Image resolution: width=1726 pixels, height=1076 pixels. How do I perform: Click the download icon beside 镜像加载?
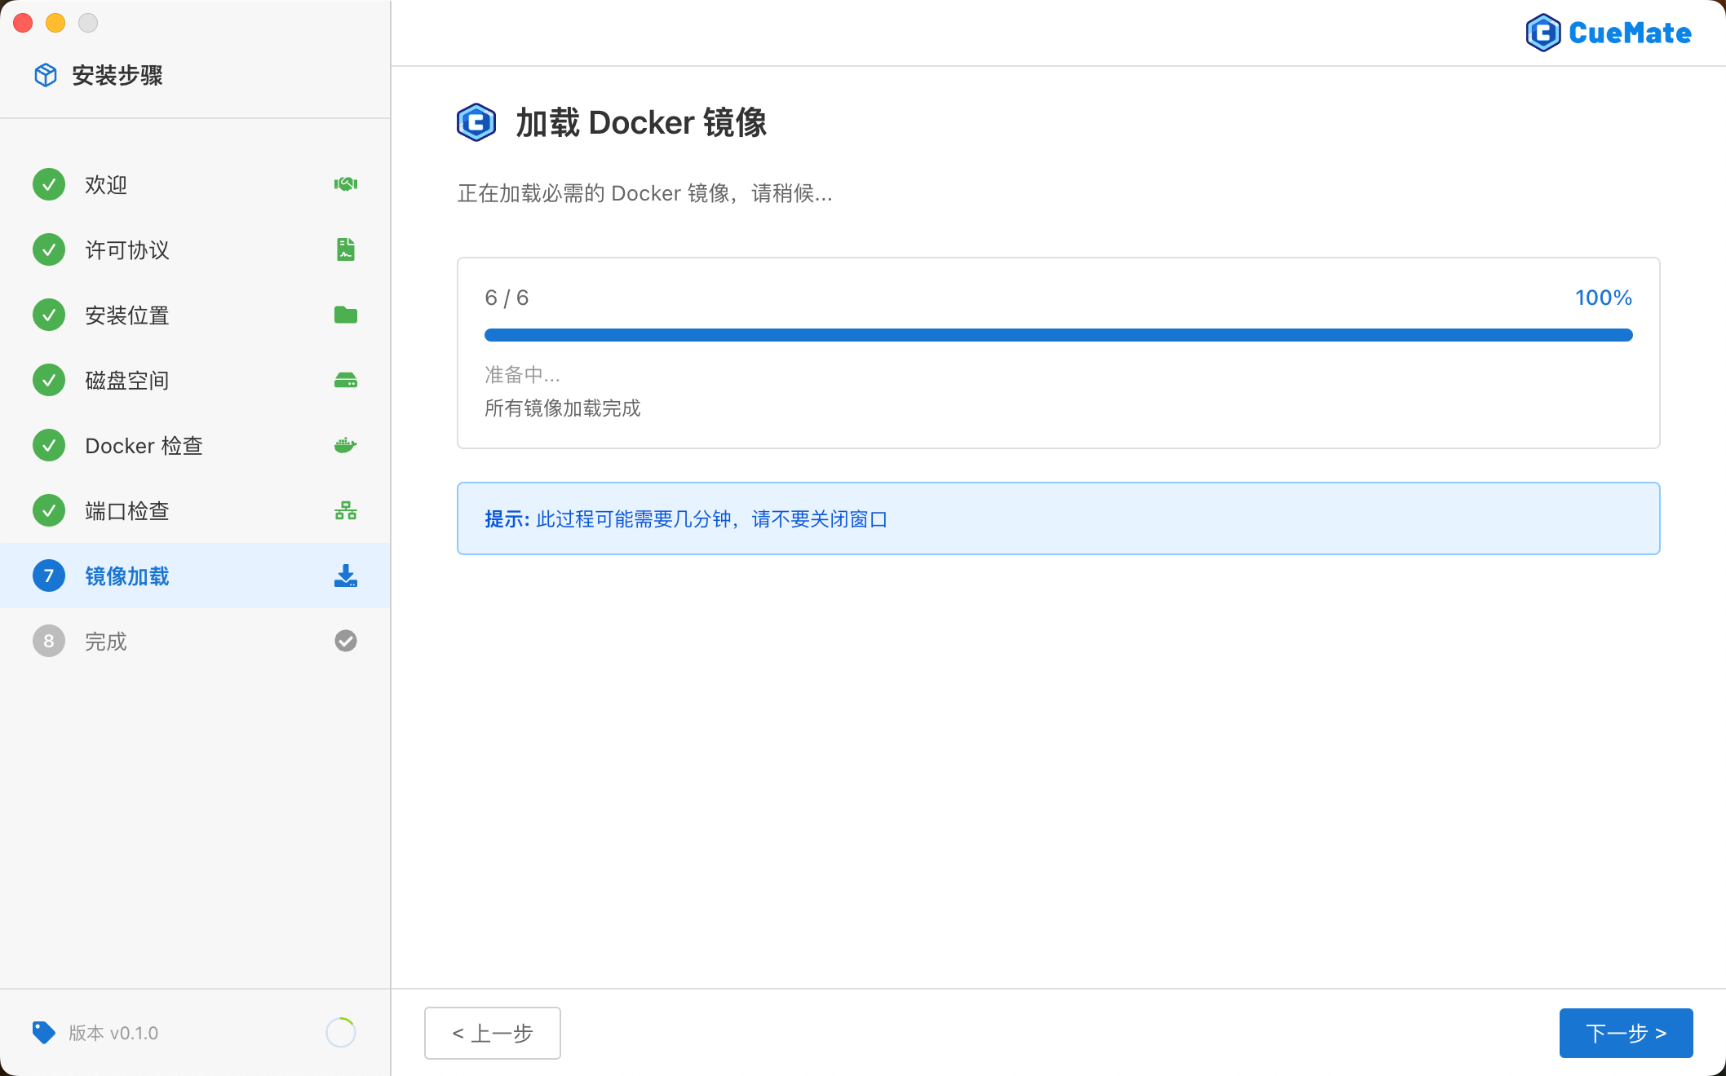345,576
